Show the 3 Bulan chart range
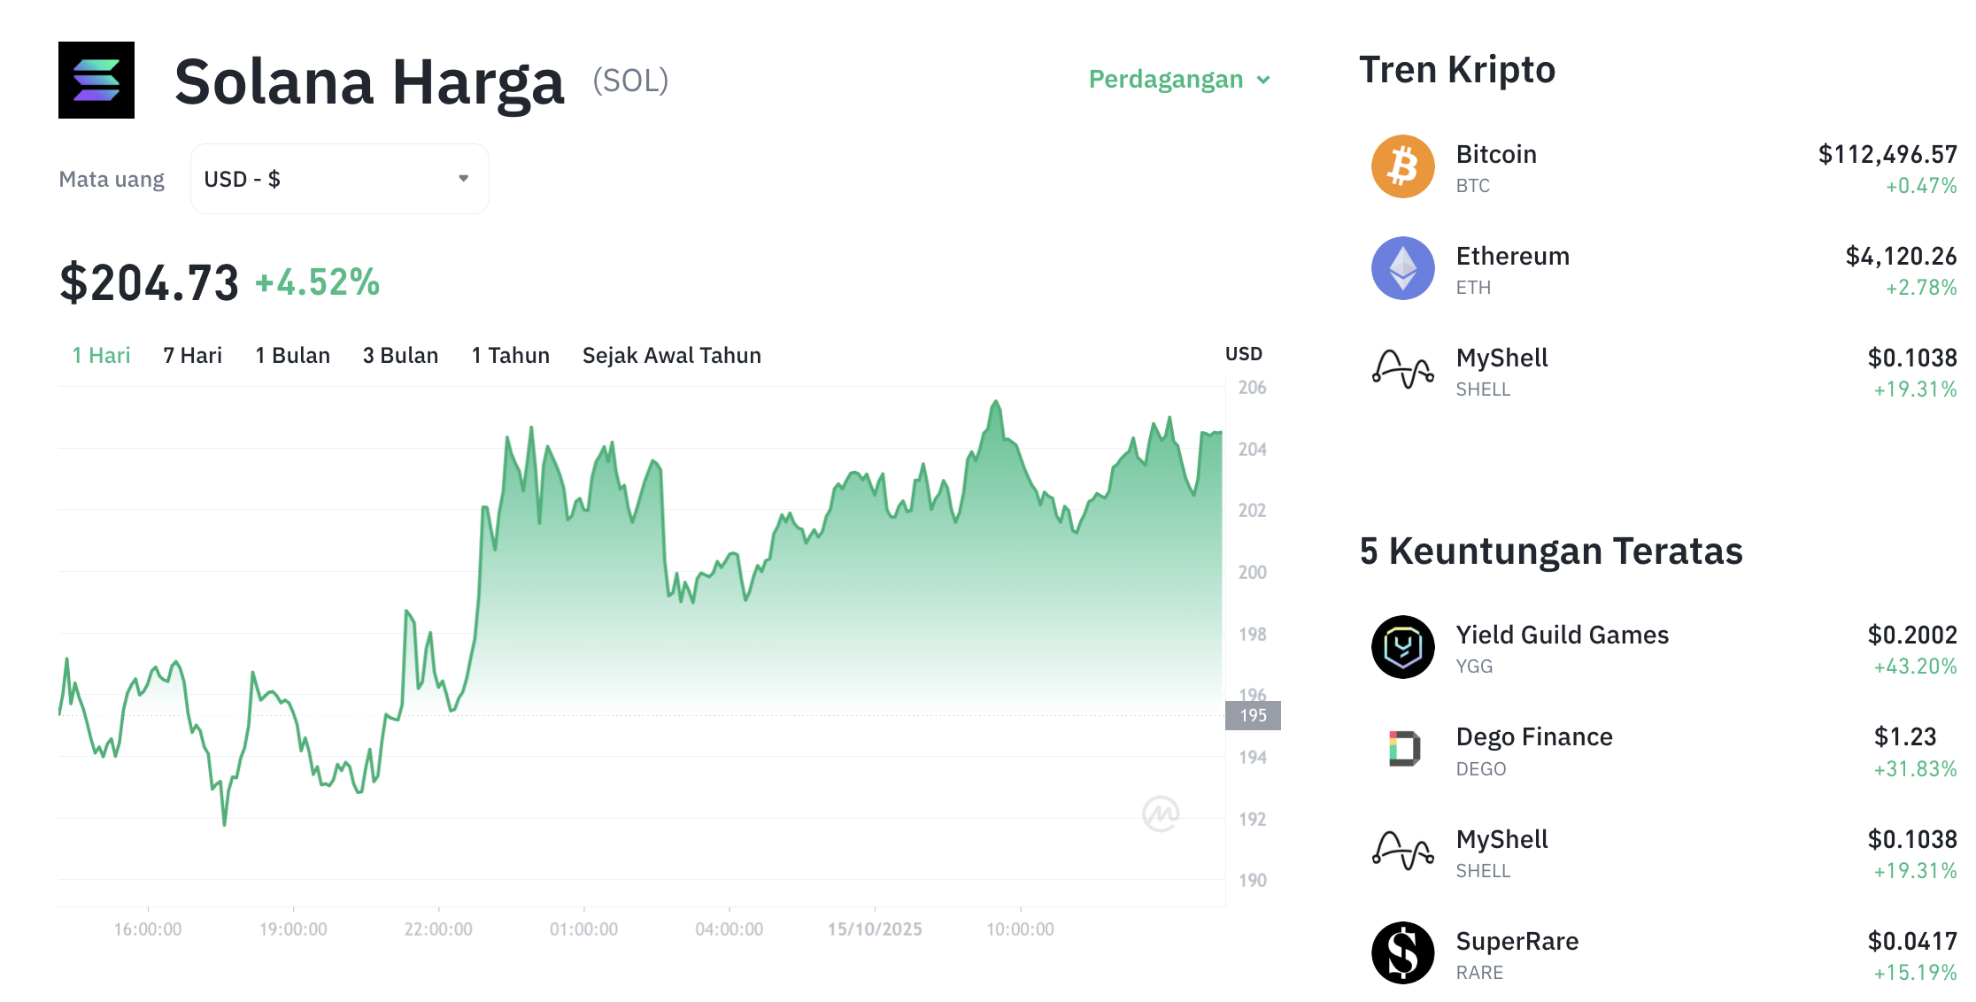 point(400,356)
